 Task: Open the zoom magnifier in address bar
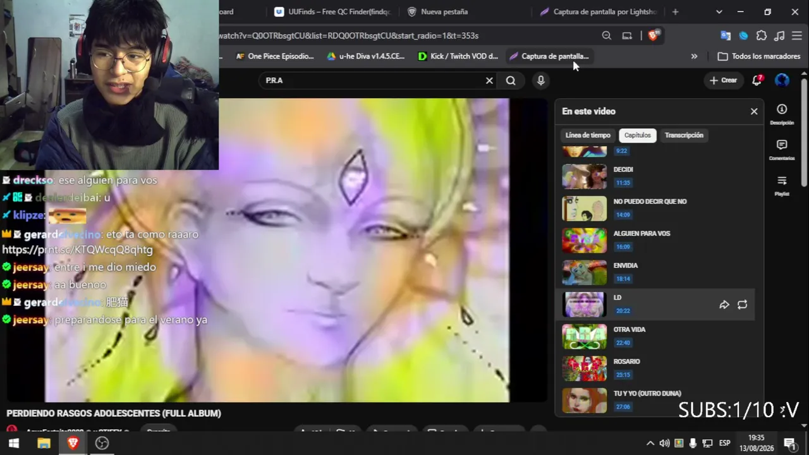(x=607, y=36)
